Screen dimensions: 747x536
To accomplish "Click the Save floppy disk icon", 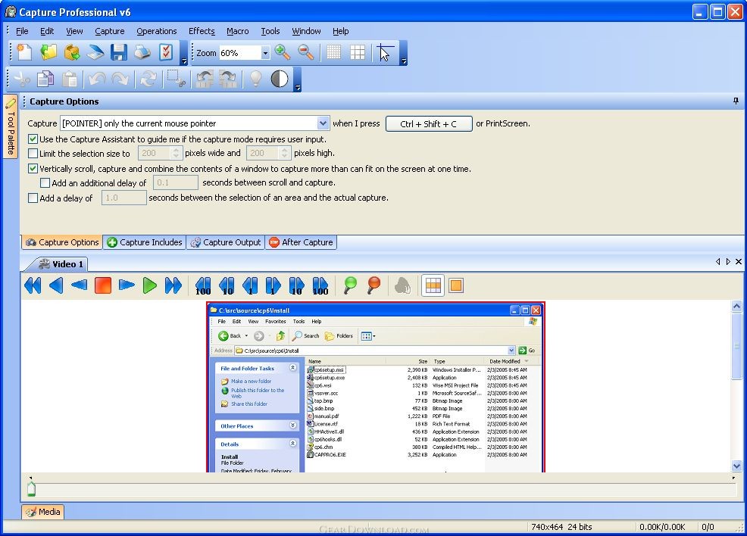I will coord(118,52).
